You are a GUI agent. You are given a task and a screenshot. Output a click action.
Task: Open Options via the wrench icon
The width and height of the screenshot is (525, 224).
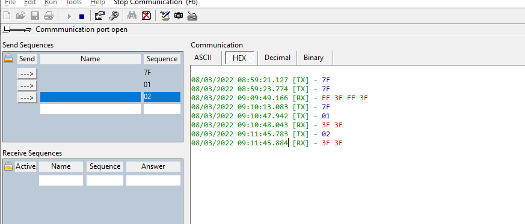click(114, 16)
